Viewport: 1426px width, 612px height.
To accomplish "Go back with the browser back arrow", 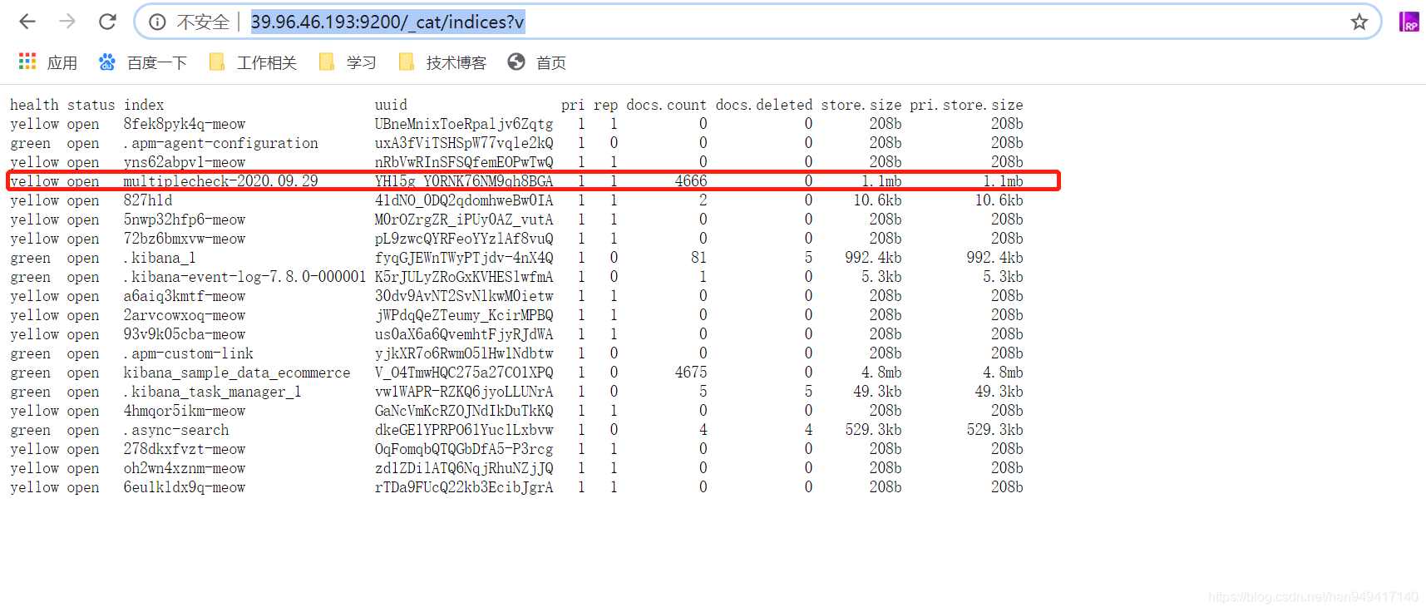I will [27, 22].
